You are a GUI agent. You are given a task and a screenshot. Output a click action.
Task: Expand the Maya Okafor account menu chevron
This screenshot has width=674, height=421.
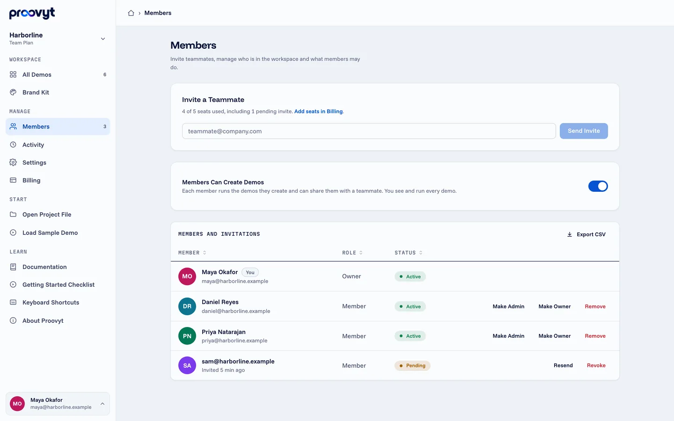click(103, 404)
